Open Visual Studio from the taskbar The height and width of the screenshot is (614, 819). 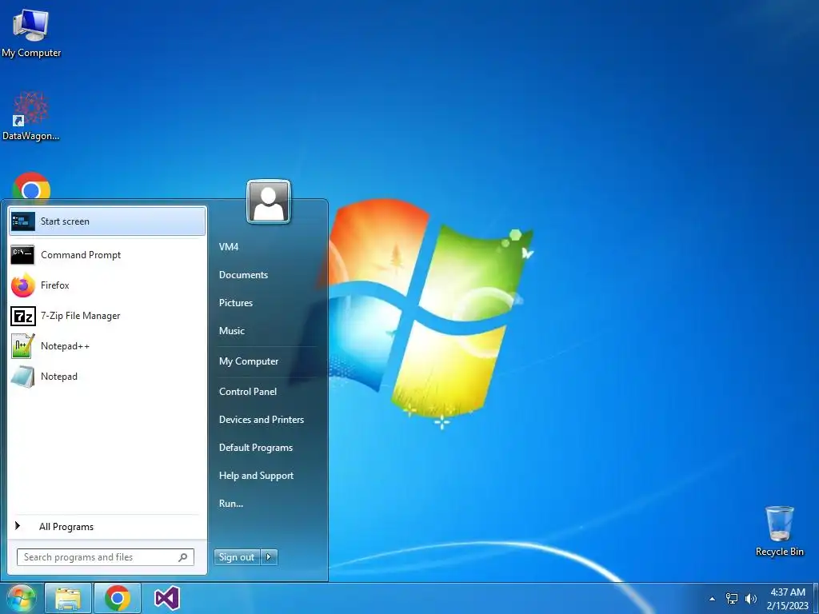click(167, 598)
